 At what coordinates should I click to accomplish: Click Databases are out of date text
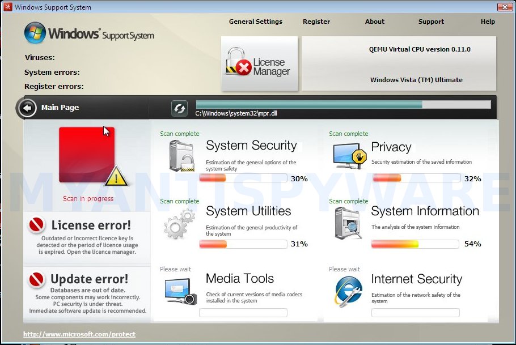[87, 290]
